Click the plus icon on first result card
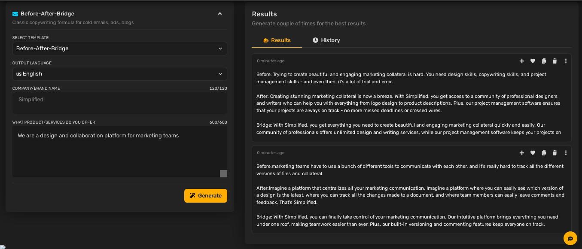This screenshot has height=249, width=582. click(522, 61)
